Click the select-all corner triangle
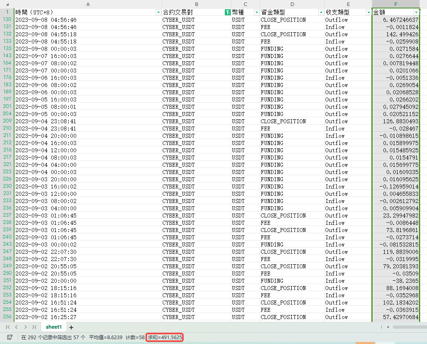Image resolution: width=427 pixels, height=344 pixels. click(7, 4)
